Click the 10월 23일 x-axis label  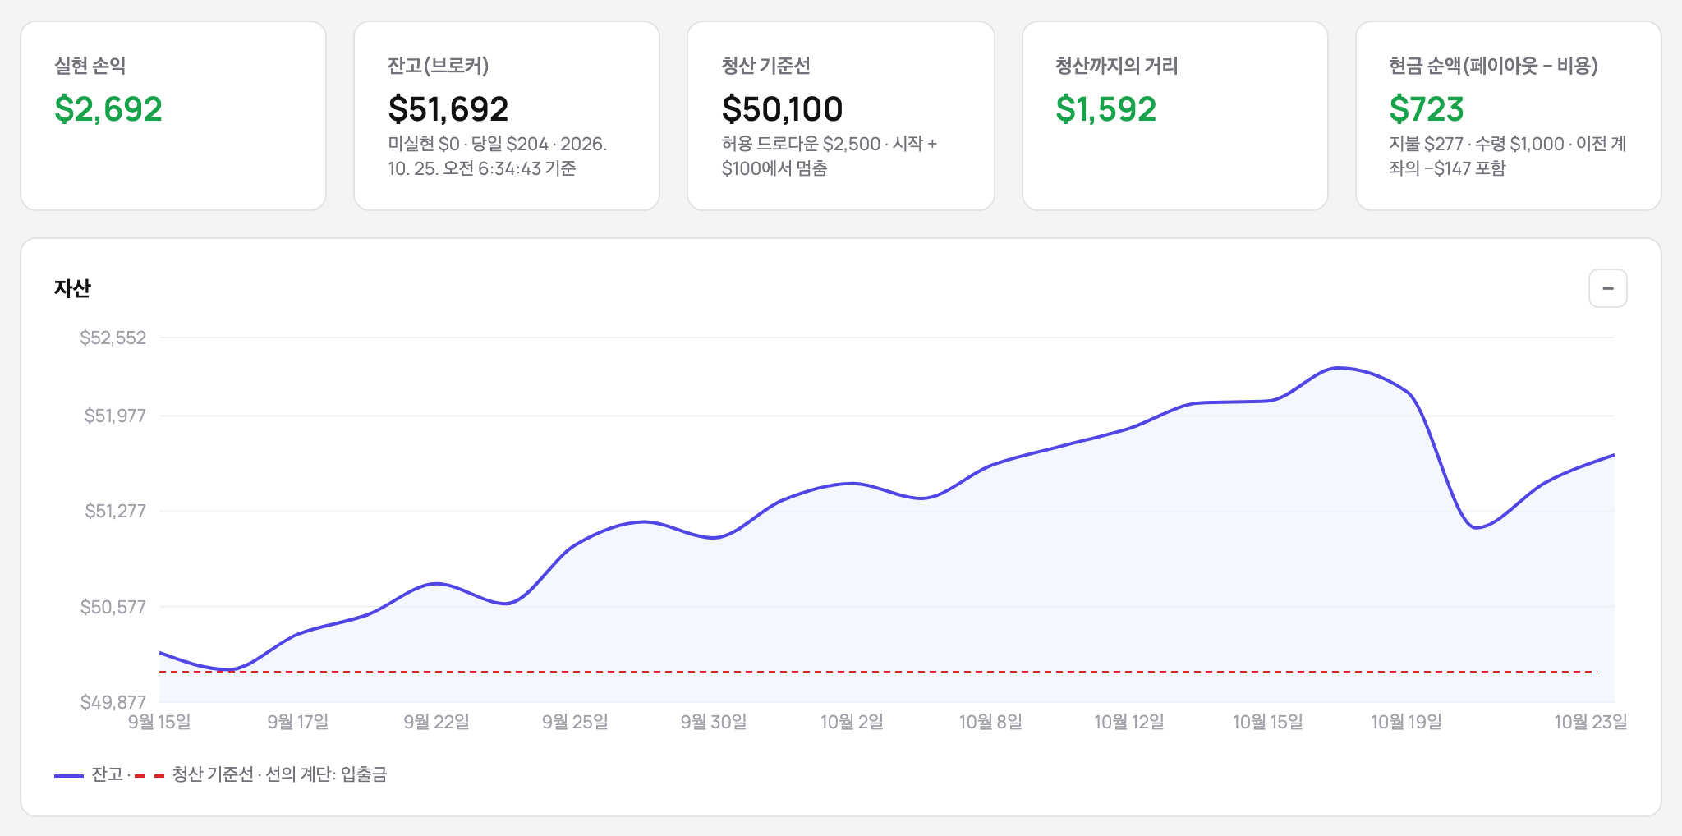point(1591,722)
